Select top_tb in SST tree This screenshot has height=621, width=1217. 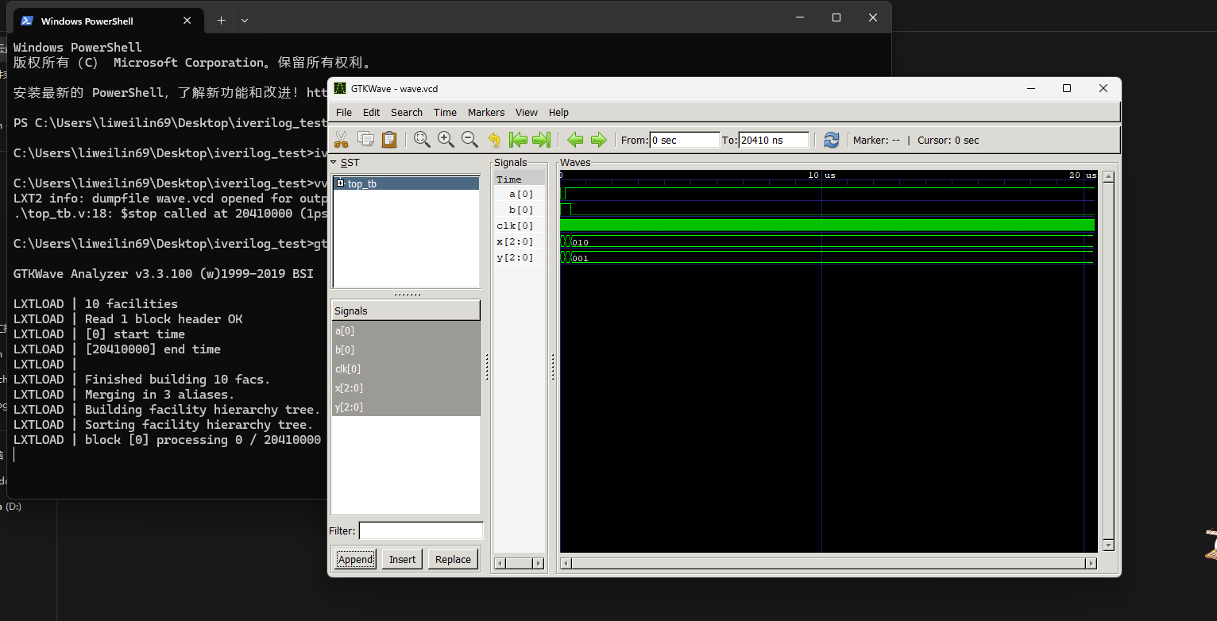click(x=362, y=183)
